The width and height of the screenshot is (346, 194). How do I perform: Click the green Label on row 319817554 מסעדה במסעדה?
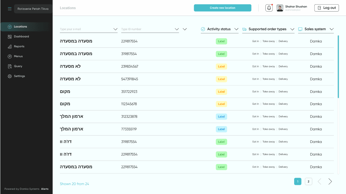click(x=221, y=54)
